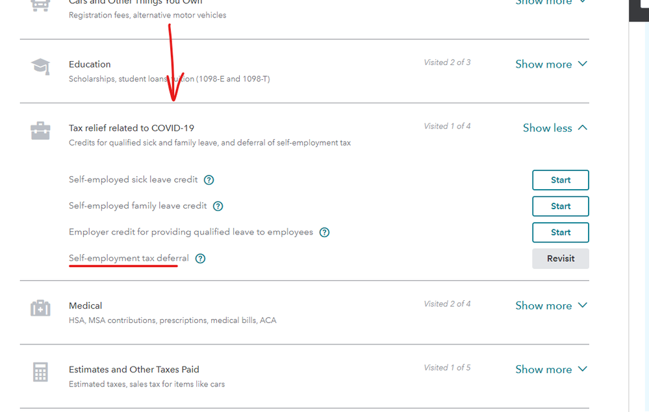Click the Medical section heading

(85, 305)
